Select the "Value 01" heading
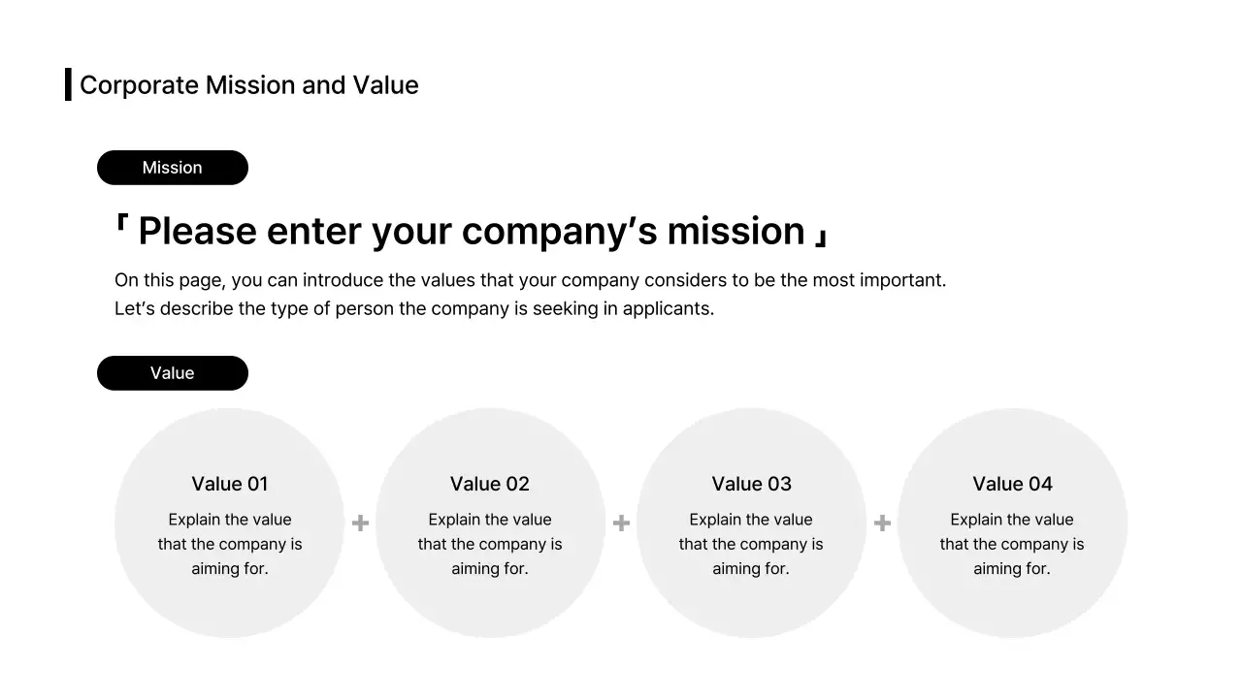 pyautogui.click(x=230, y=484)
